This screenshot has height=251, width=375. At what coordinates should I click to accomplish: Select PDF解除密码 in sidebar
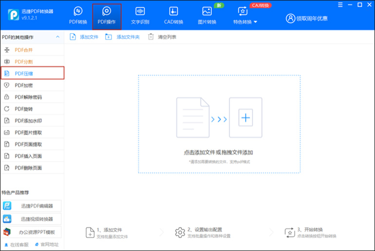(x=32, y=97)
